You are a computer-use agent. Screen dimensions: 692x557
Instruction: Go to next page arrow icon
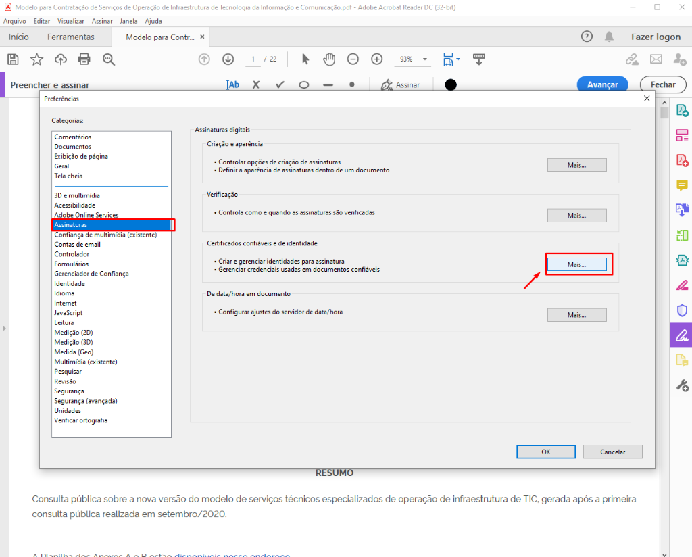[228, 59]
